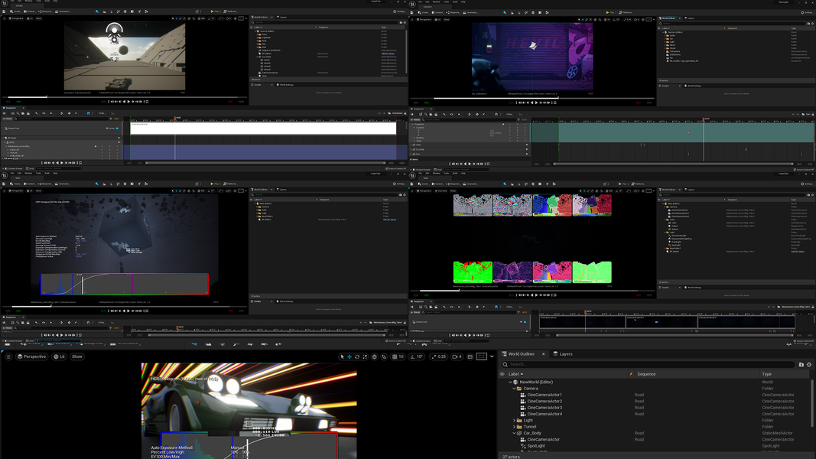Choose the Rotate gizmo in bottom viewport
816x459 pixels.
click(357, 356)
